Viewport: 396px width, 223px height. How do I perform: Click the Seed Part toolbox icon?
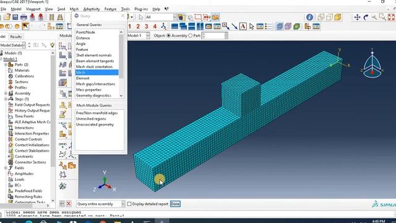(62, 46)
